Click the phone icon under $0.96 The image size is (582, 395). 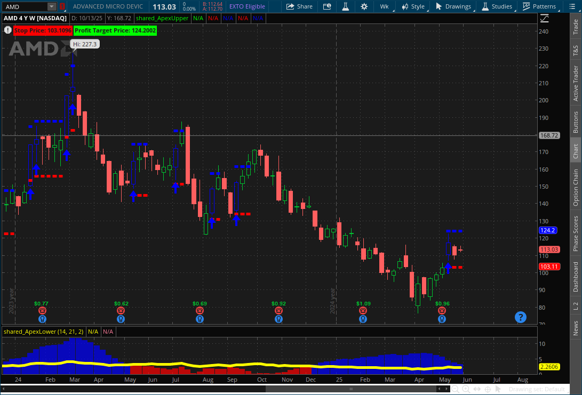click(x=442, y=310)
